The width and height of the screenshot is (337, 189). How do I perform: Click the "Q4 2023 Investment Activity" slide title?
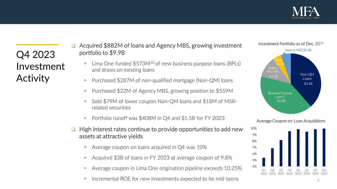[x=40, y=66]
